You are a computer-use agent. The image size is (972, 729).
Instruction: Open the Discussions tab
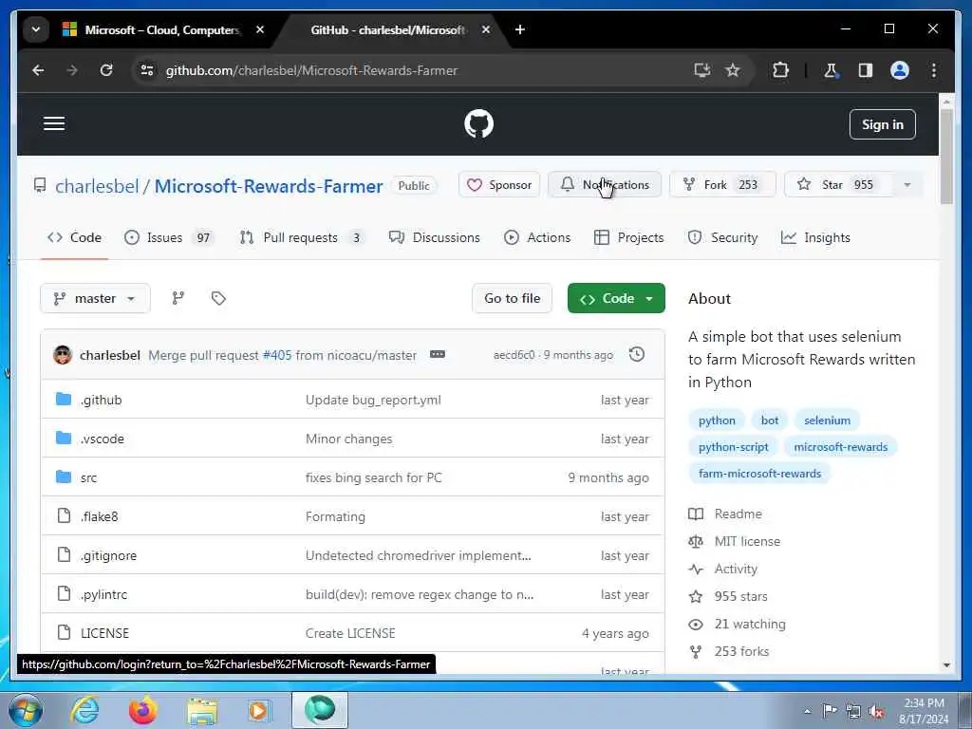pyautogui.click(x=434, y=237)
